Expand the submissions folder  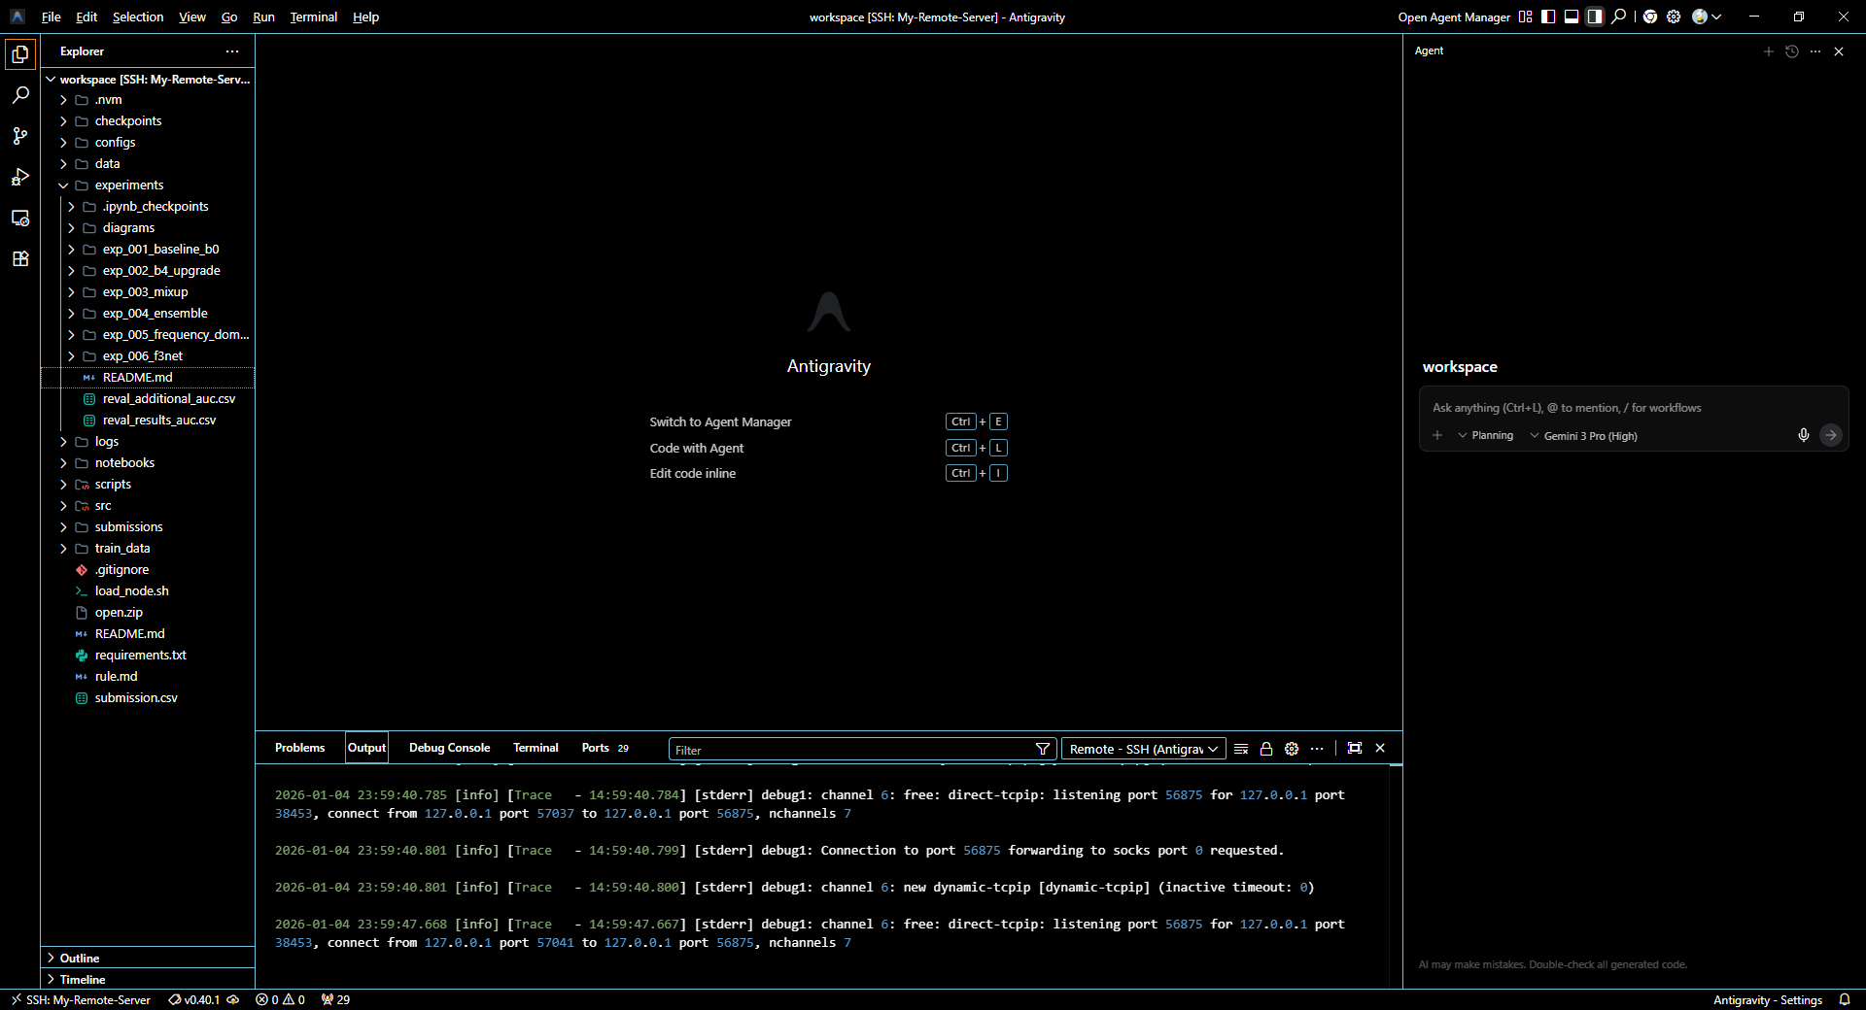(148, 527)
